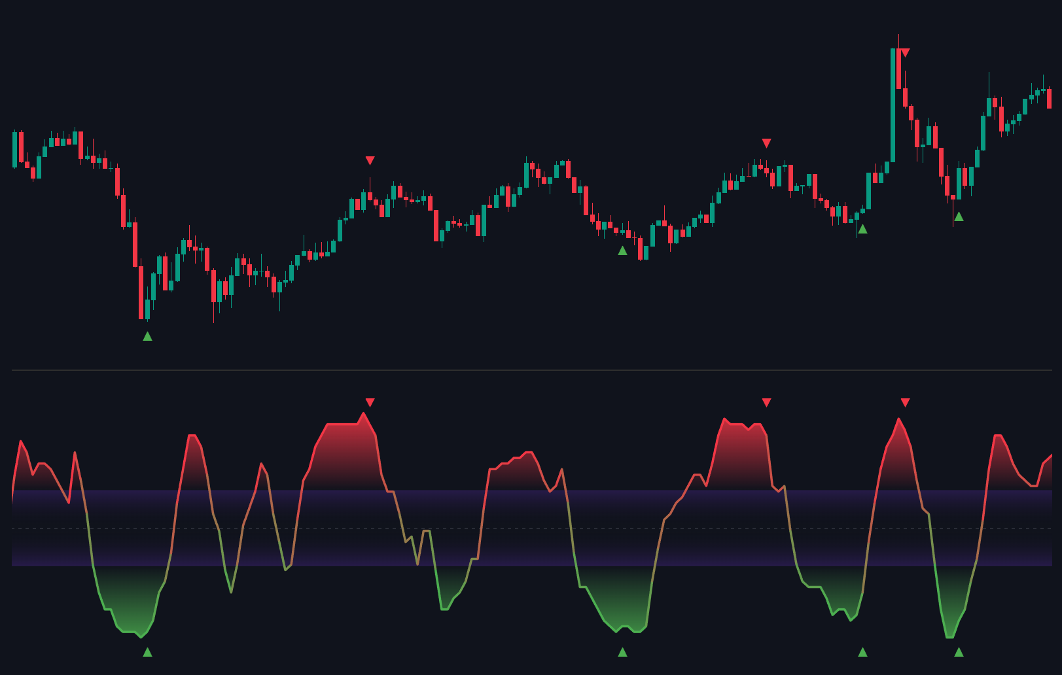
Task: Select second green arrow at the oscillator pane bottom
Action: [x=622, y=652]
